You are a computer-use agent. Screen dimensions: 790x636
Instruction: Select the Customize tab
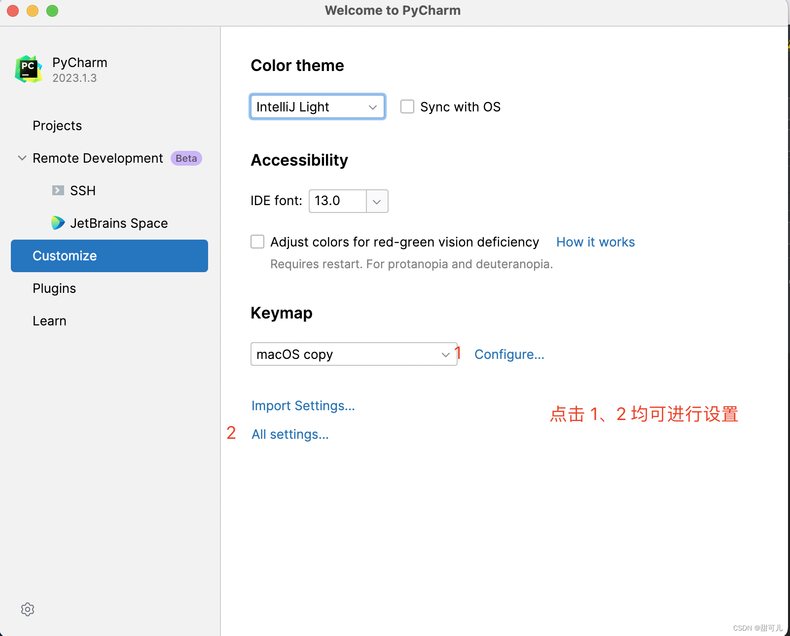coord(109,255)
